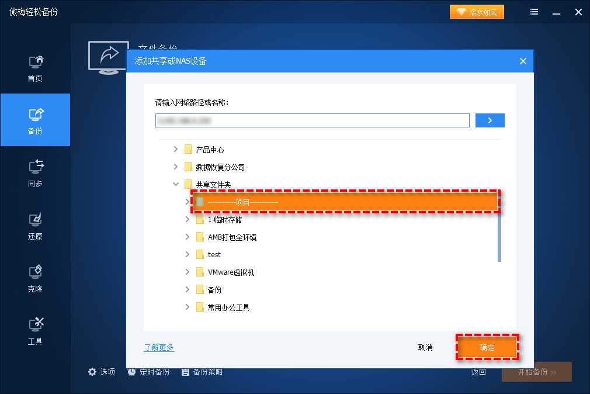Collapse the 共享文件夹 tree node
This screenshot has width=590, height=394.
(x=176, y=184)
